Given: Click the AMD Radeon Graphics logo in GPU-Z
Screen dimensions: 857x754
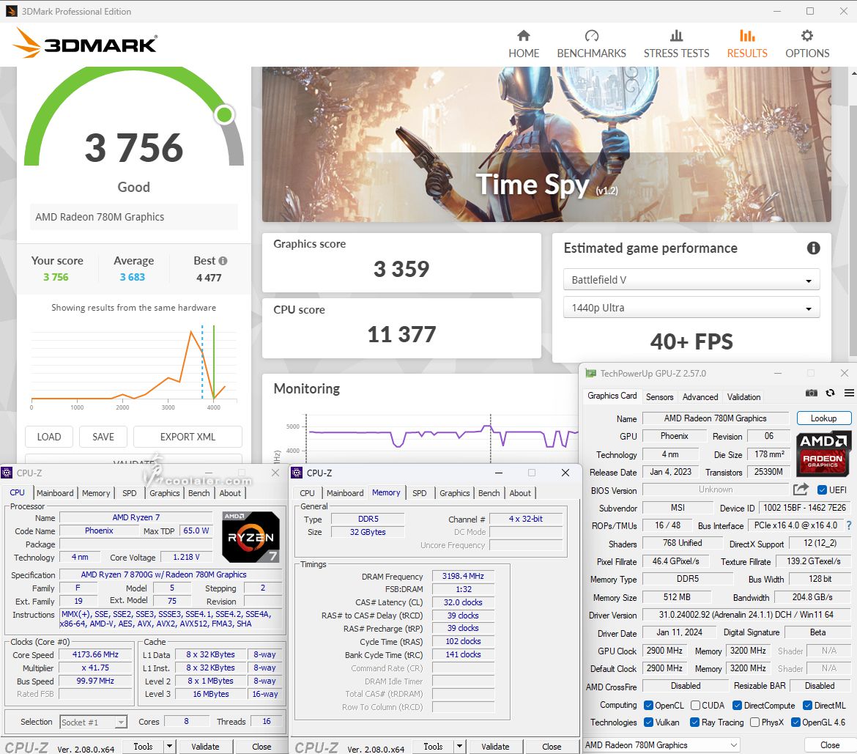Looking at the screenshot, I should coord(823,454).
